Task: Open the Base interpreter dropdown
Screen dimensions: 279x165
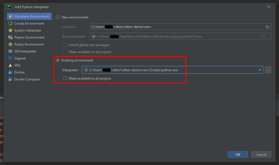Action: point(259,36)
